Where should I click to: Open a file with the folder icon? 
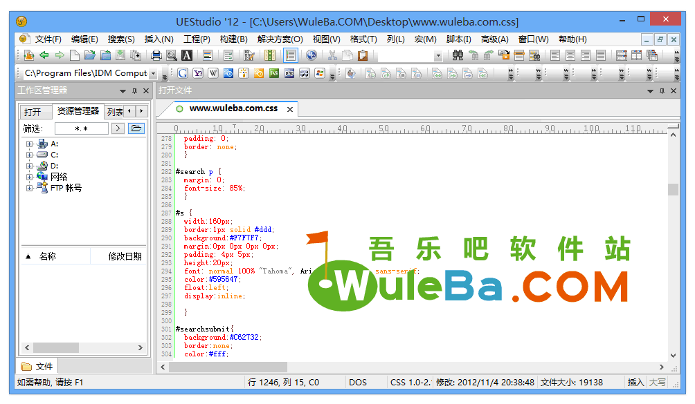[90, 55]
